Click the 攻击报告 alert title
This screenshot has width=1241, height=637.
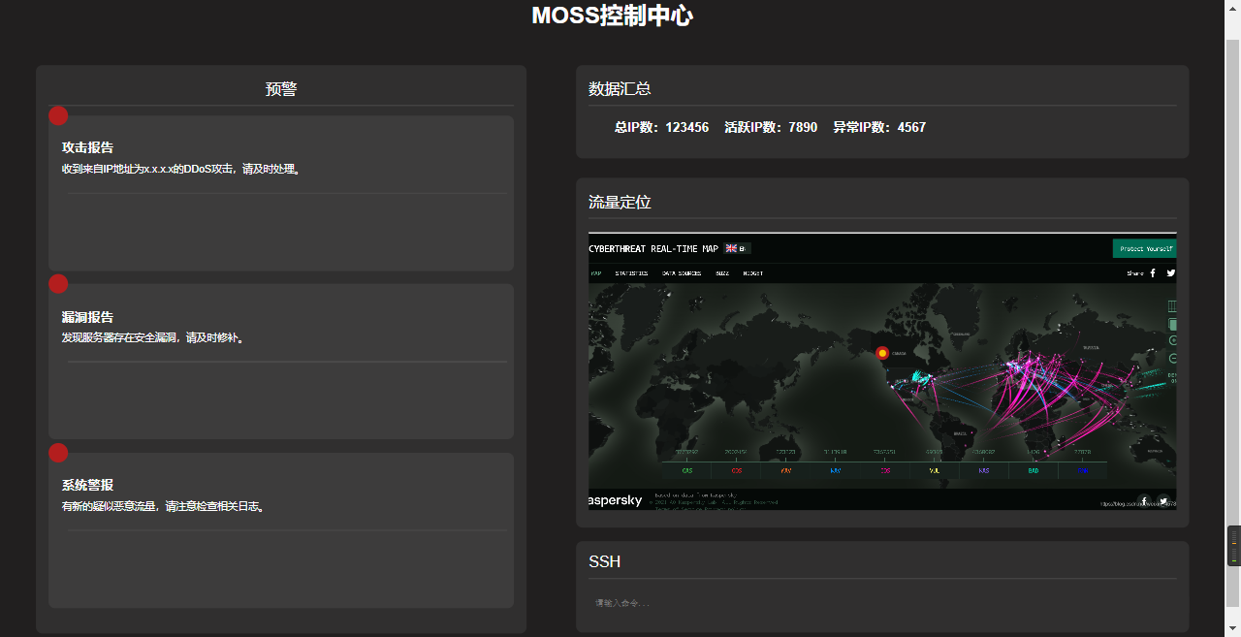click(x=87, y=147)
